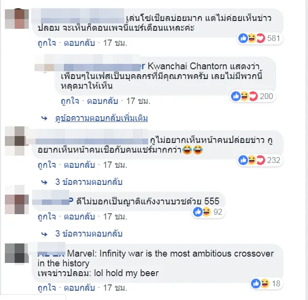Open the Marvel comment's author avatar
Screen dimensions: 308x300
coord(17,253)
